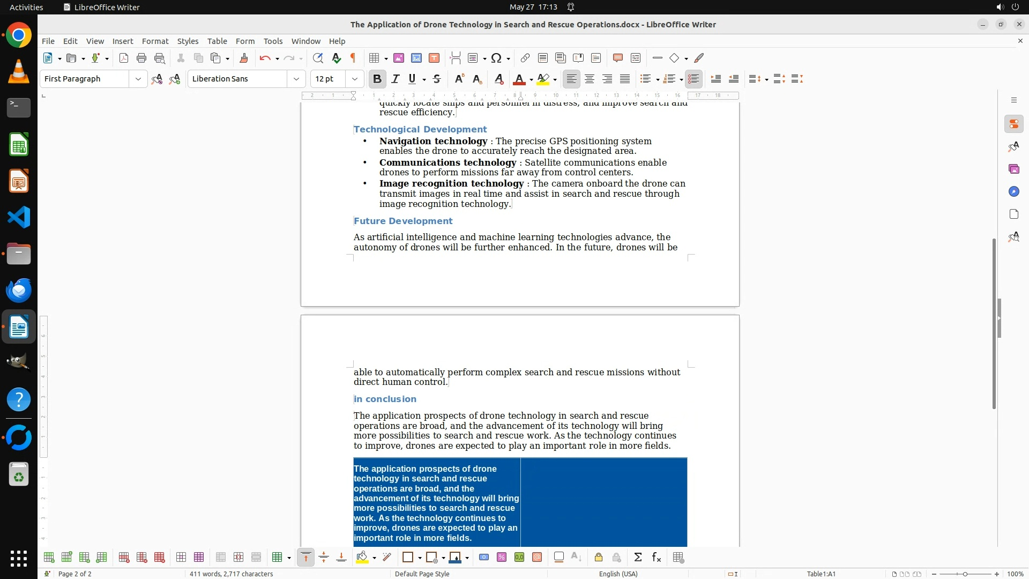The height and width of the screenshot is (579, 1029).
Task: Toggle Bold formatting button
Action: point(377,79)
